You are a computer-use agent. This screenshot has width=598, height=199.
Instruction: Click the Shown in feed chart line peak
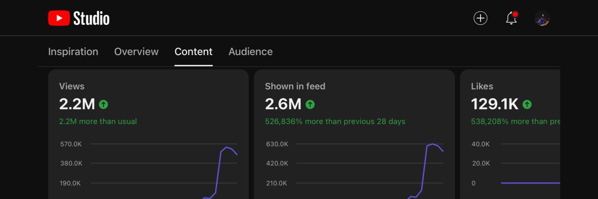click(x=433, y=144)
